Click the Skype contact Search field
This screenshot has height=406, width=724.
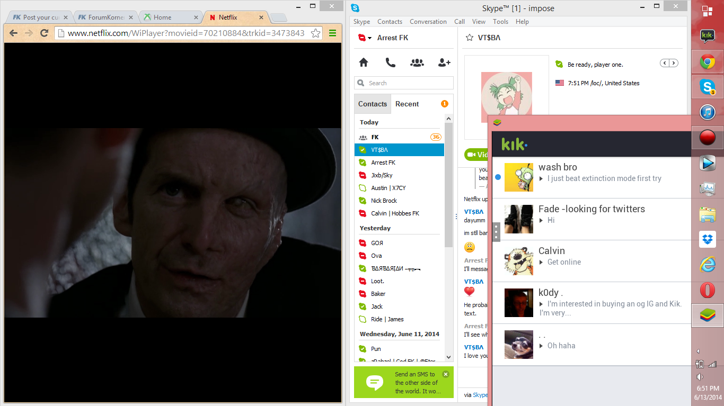tap(404, 83)
